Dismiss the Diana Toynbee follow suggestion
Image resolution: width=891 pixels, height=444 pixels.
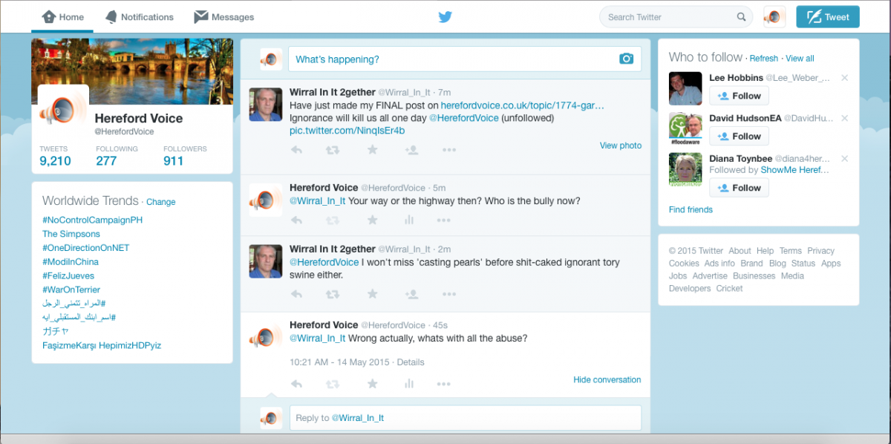(x=844, y=159)
